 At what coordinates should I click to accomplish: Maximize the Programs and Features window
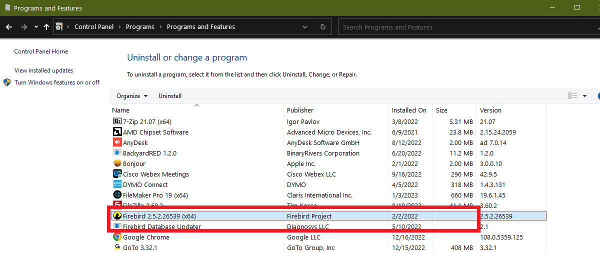point(576,7)
